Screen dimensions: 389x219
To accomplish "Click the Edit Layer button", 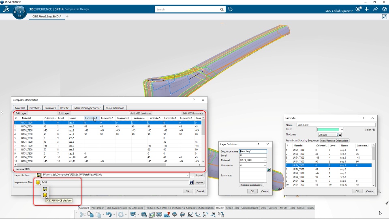I will [64, 113].
